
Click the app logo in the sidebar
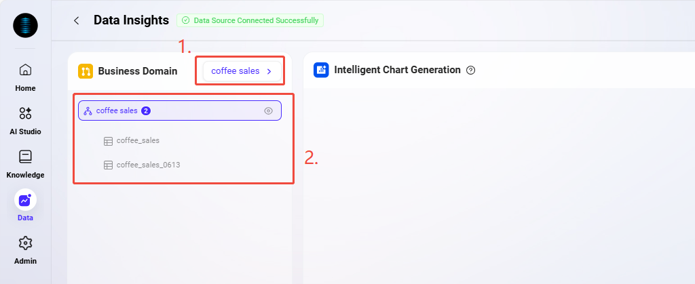click(x=25, y=25)
